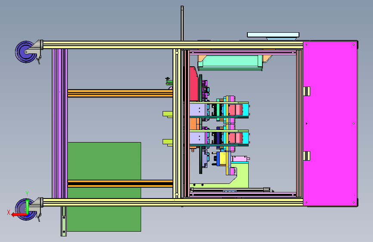Select the top yellow frame rail

point(173,45)
